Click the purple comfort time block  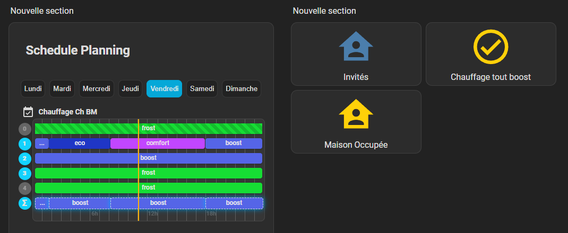click(158, 144)
